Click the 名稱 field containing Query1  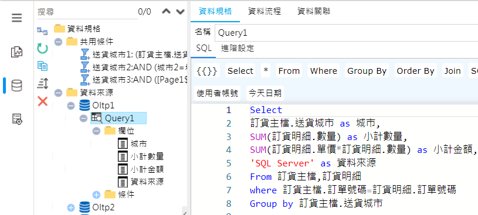346,33
